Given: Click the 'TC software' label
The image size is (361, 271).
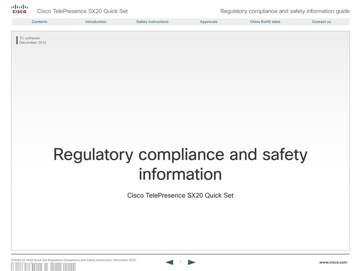Looking at the screenshot, I should (x=29, y=38).
